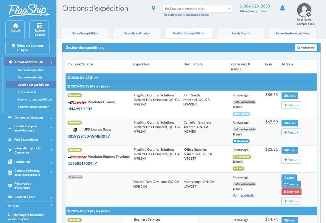Open external link beside 1566821F504

95,164
